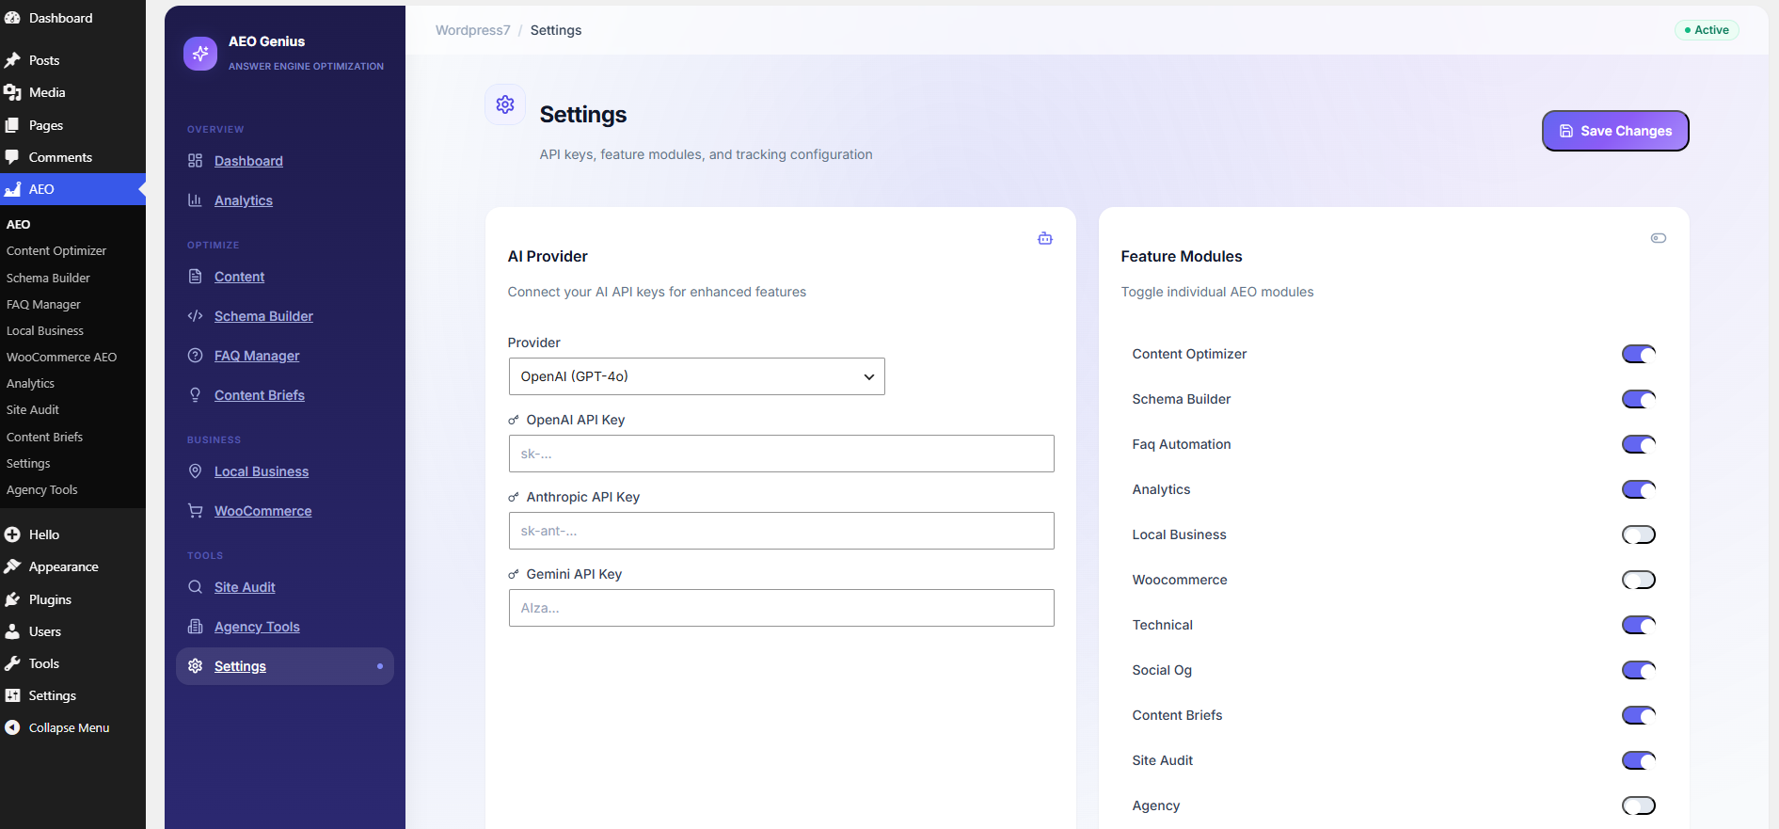1779x829 pixels.
Task: Click the robot icon in the AI Provider card
Action: pos(1045,238)
